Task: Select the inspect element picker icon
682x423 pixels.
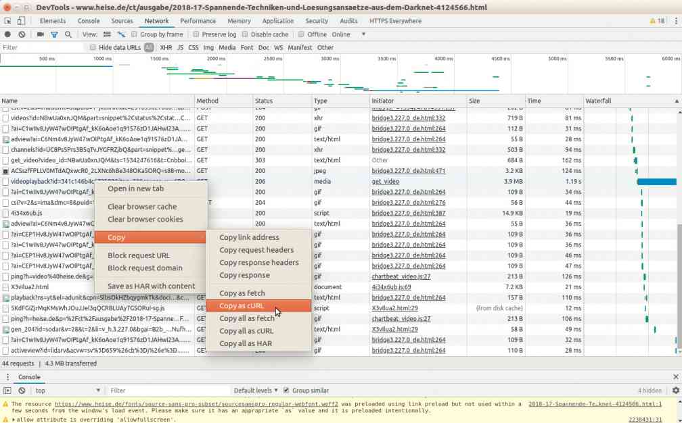Action: click(7, 21)
